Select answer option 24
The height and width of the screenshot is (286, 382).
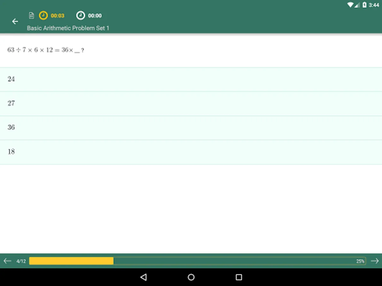coord(191,79)
